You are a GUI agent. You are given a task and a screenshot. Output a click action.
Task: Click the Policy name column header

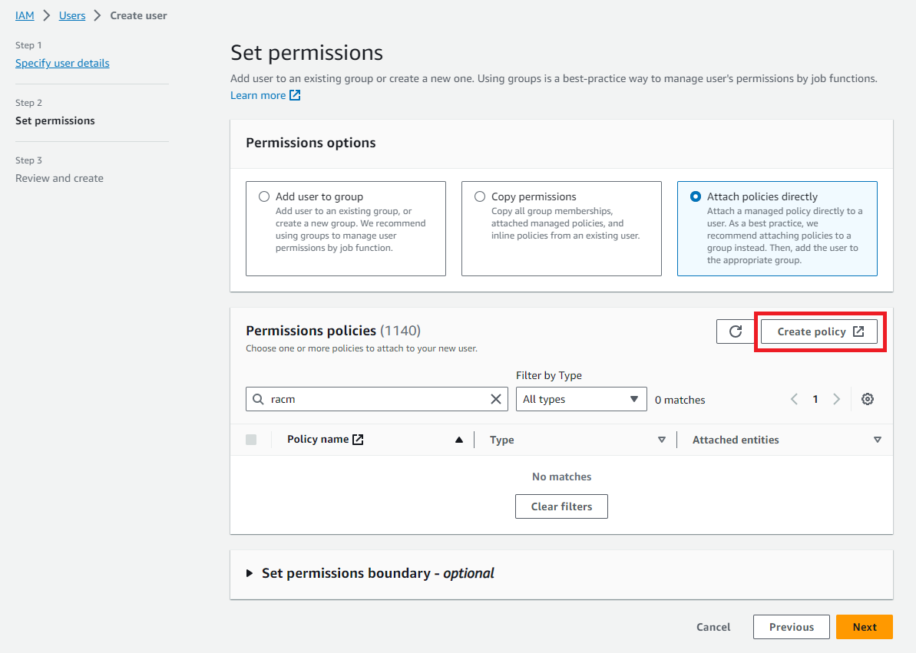[x=319, y=439]
